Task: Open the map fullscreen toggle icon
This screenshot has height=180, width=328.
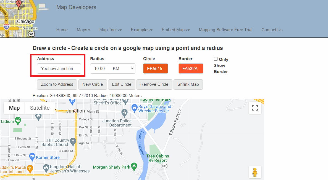Action: [255, 108]
